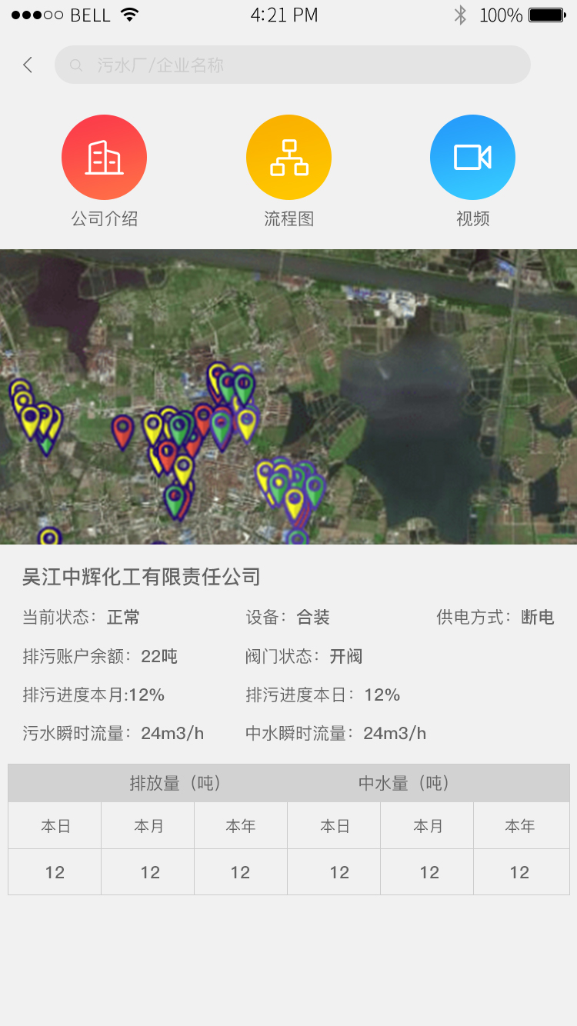Tap the 流程图 label
The width and height of the screenshot is (577, 1026).
[x=288, y=218]
